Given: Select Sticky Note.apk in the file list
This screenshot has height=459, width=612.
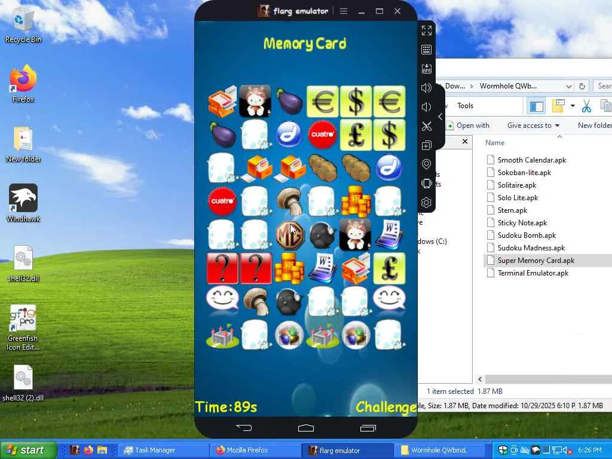Looking at the screenshot, I should tap(522, 222).
